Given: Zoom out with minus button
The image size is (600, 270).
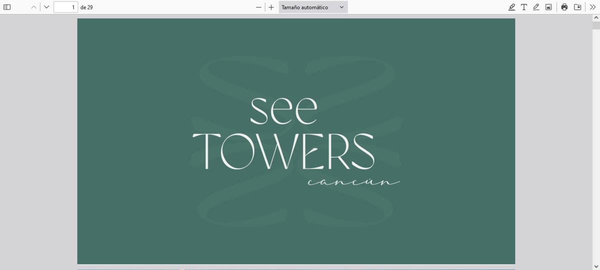Looking at the screenshot, I should 258,7.
